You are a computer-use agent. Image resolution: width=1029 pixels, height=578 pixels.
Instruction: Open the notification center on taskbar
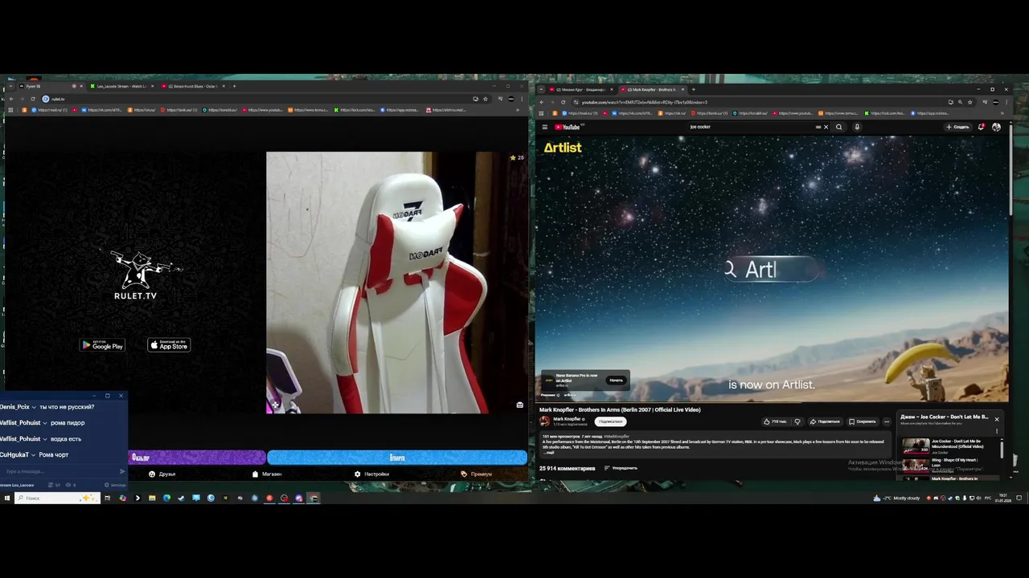1019,498
